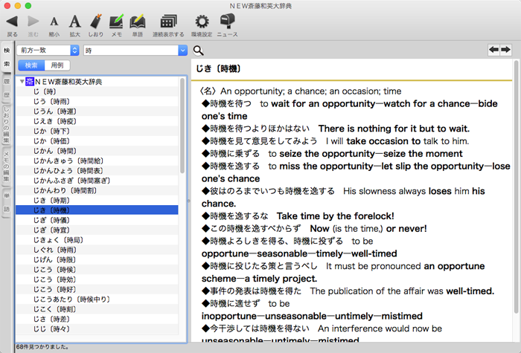Click the results list scrollbar
This screenshot has height=353, width=521.
point(182,126)
